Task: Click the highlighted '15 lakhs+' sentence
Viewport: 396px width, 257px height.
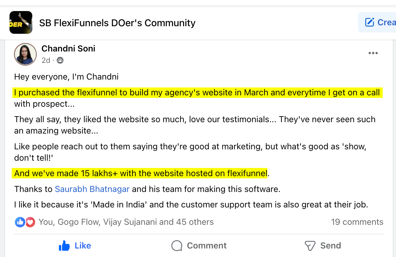Action: (140, 173)
